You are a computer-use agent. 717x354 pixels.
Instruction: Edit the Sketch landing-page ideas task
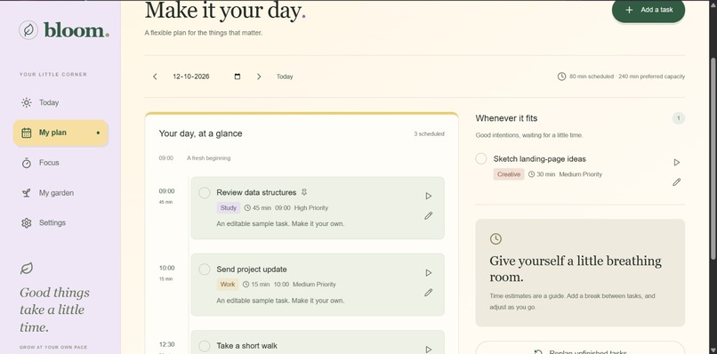677,182
